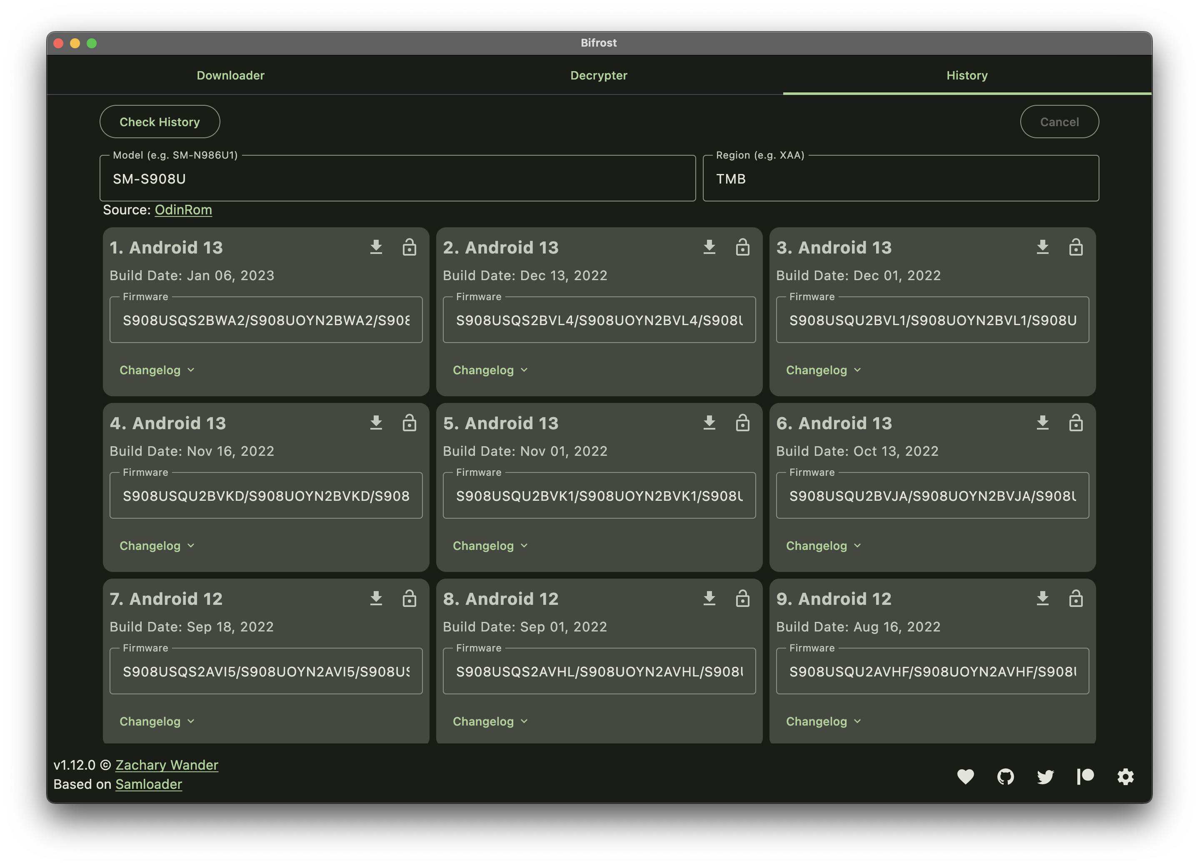Click the Check History button

(x=160, y=122)
